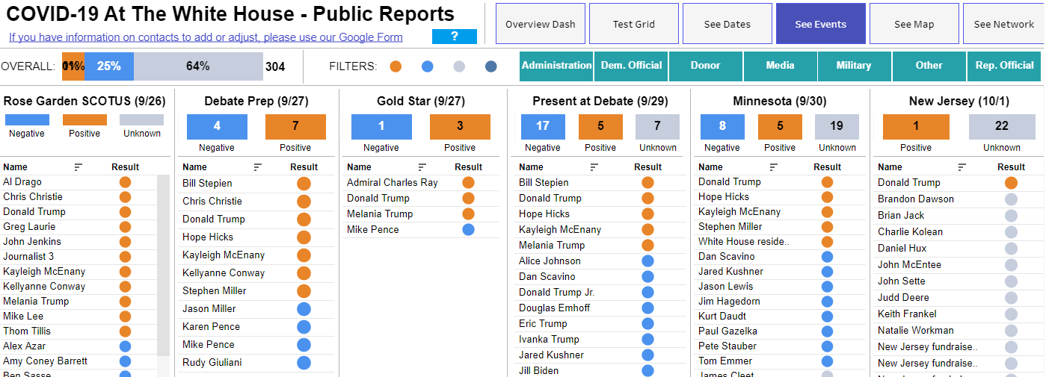Click the Rose Garden Negative legend swatch
The width and height of the screenshot is (1046, 377).
(27, 119)
